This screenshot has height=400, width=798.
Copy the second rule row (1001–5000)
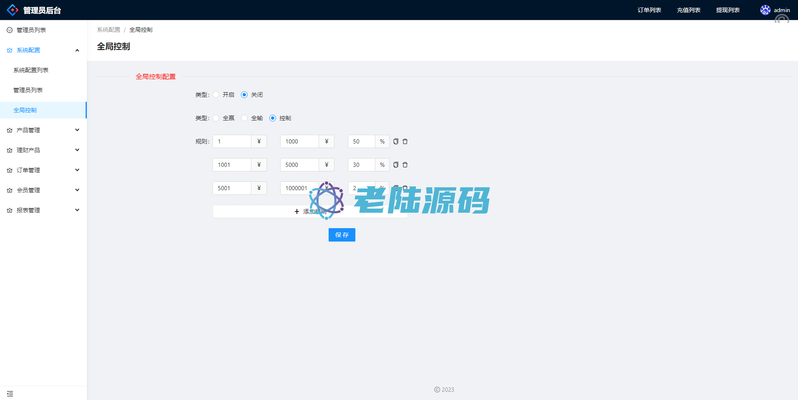tap(395, 165)
